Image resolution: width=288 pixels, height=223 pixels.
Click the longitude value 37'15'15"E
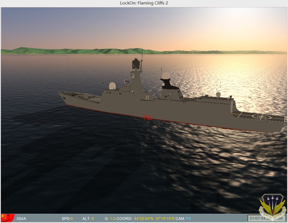coord(165,219)
